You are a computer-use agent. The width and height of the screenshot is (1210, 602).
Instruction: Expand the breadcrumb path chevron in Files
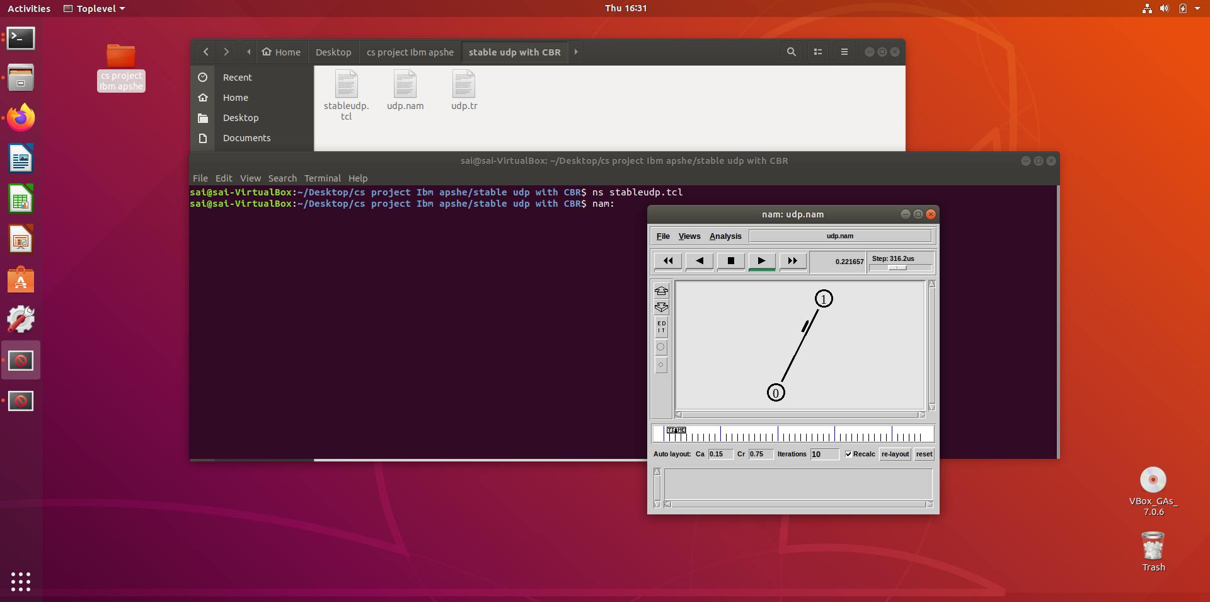coord(575,52)
